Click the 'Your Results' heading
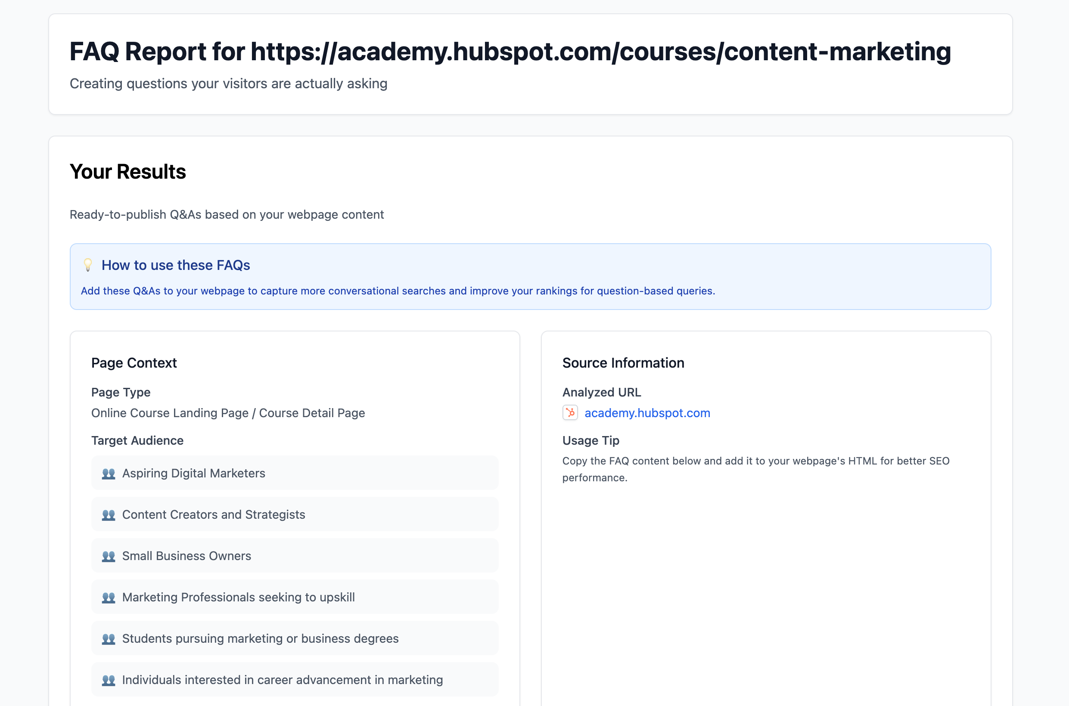This screenshot has height=706, width=1069. 127,172
